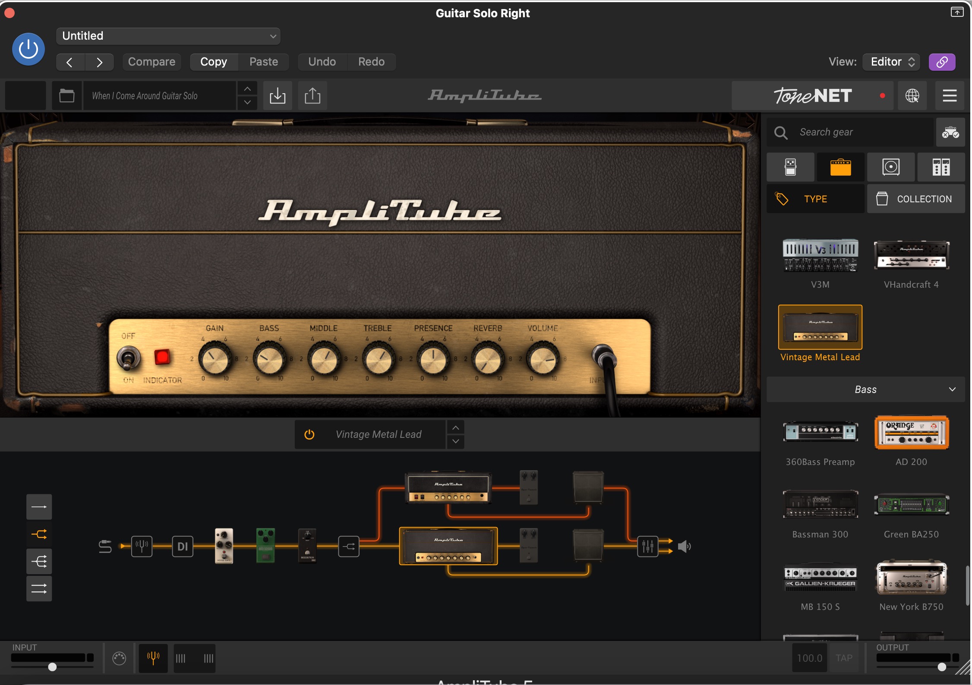Image resolution: width=972 pixels, height=685 pixels.
Task: Click the mixer block in signal chain
Action: click(647, 547)
